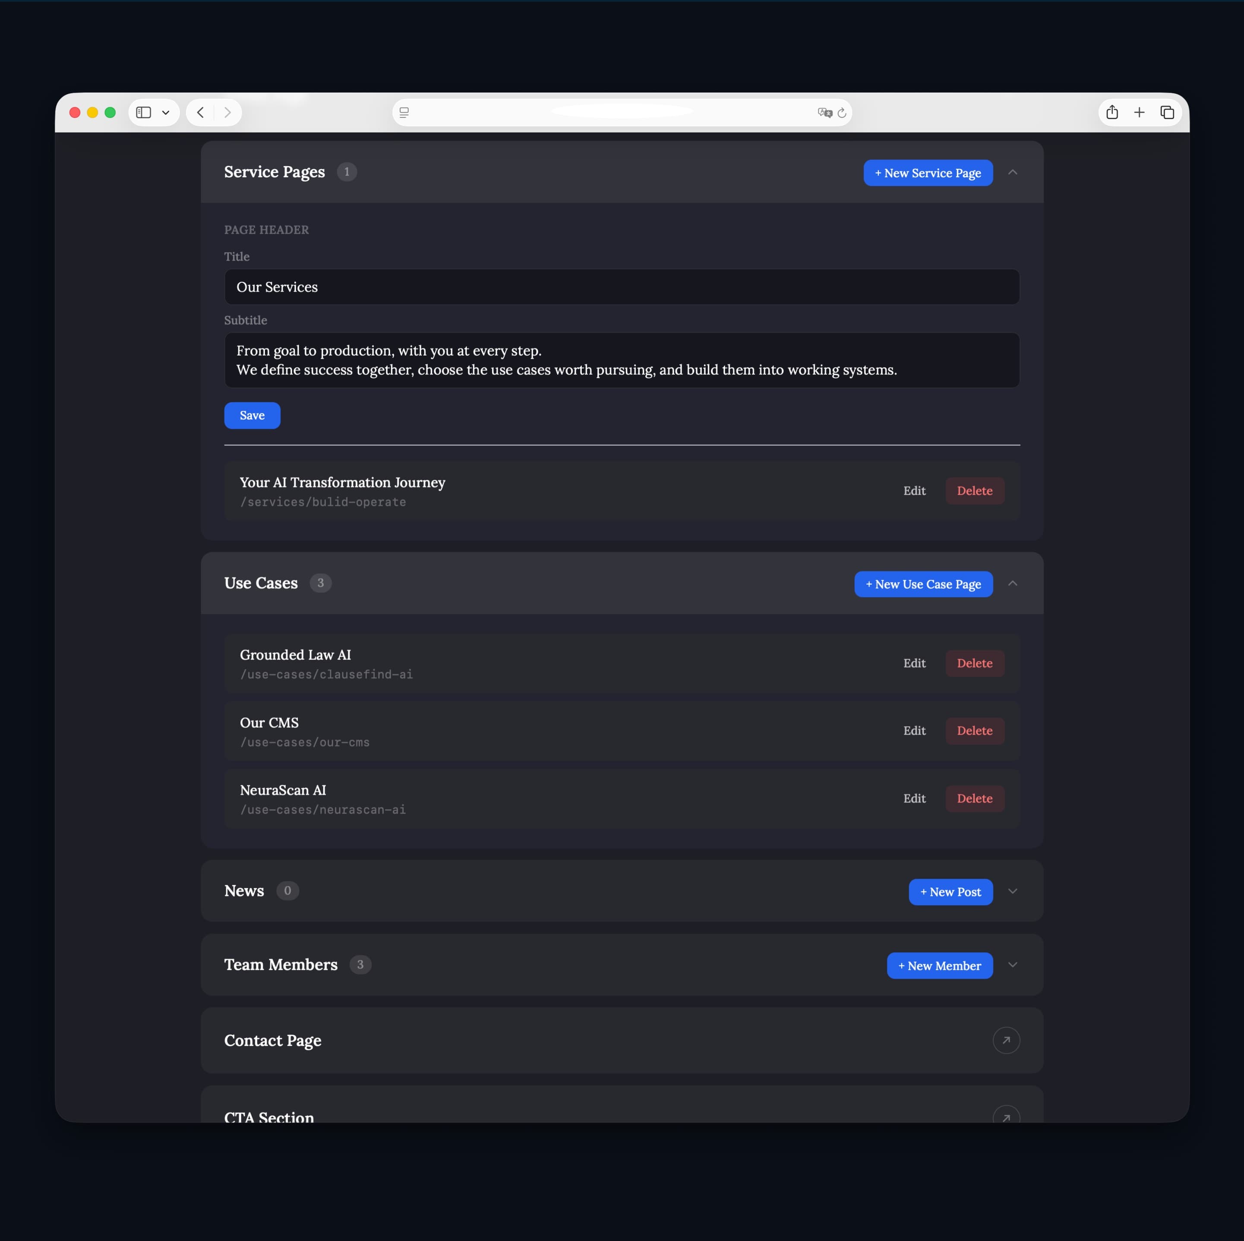1244x1241 pixels.
Task: Open the translate icon in address bar
Action: click(824, 113)
